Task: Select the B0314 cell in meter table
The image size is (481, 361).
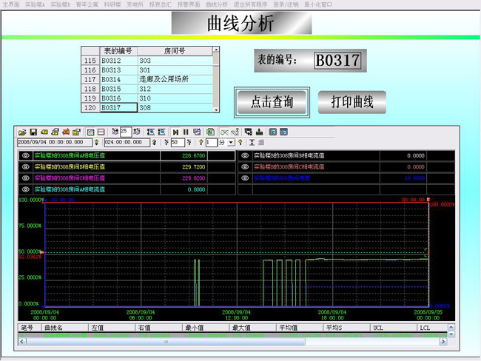Action: coord(118,79)
